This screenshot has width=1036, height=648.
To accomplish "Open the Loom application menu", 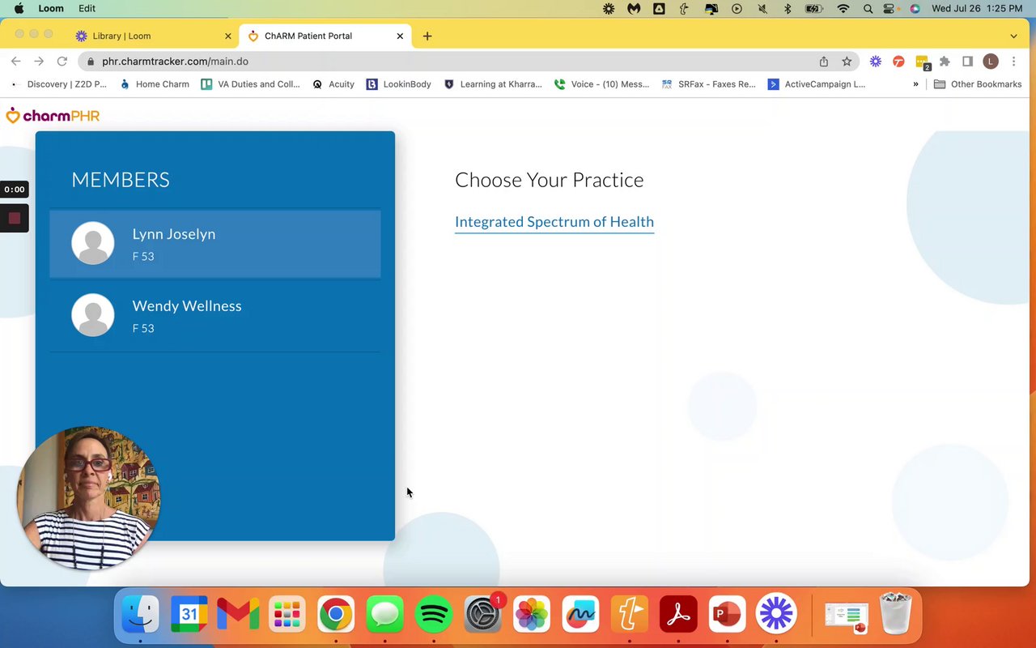I will pos(51,8).
